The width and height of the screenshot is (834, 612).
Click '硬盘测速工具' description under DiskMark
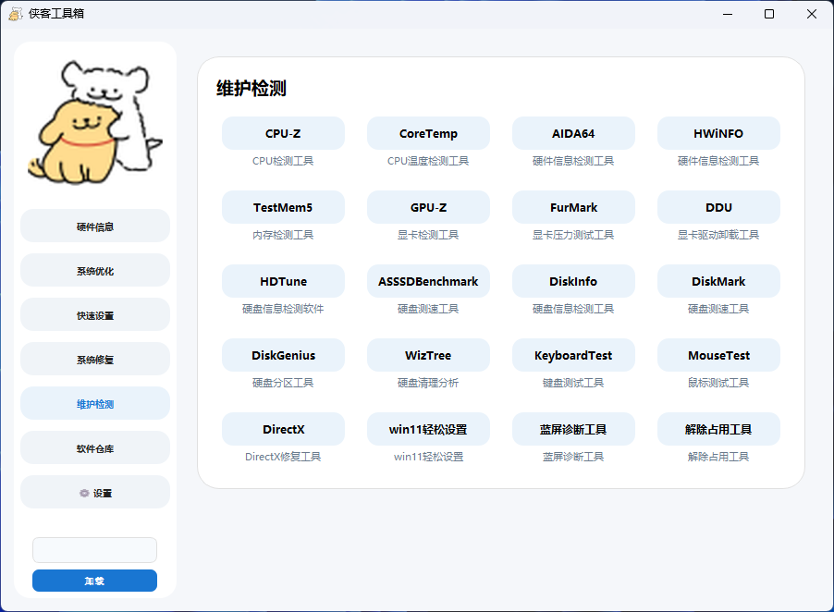pos(718,309)
